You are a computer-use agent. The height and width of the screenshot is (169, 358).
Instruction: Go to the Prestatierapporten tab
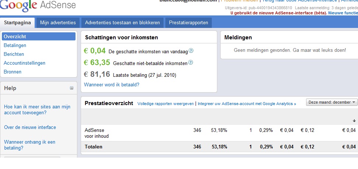tap(189, 23)
